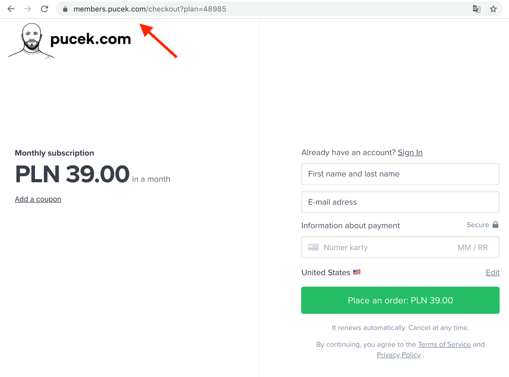The width and height of the screenshot is (509, 377).
Task: Open the Terms of Service
Action: tap(444, 344)
